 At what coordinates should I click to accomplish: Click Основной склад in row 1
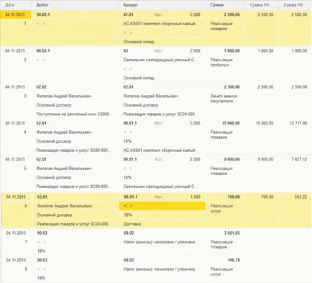point(139,42)
